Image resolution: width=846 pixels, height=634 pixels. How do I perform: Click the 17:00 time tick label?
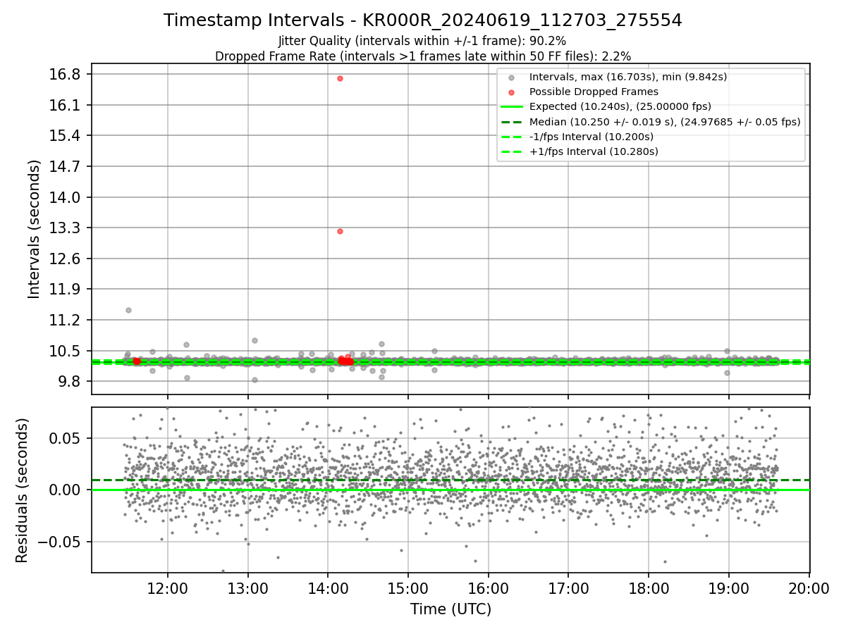(568, 588)
